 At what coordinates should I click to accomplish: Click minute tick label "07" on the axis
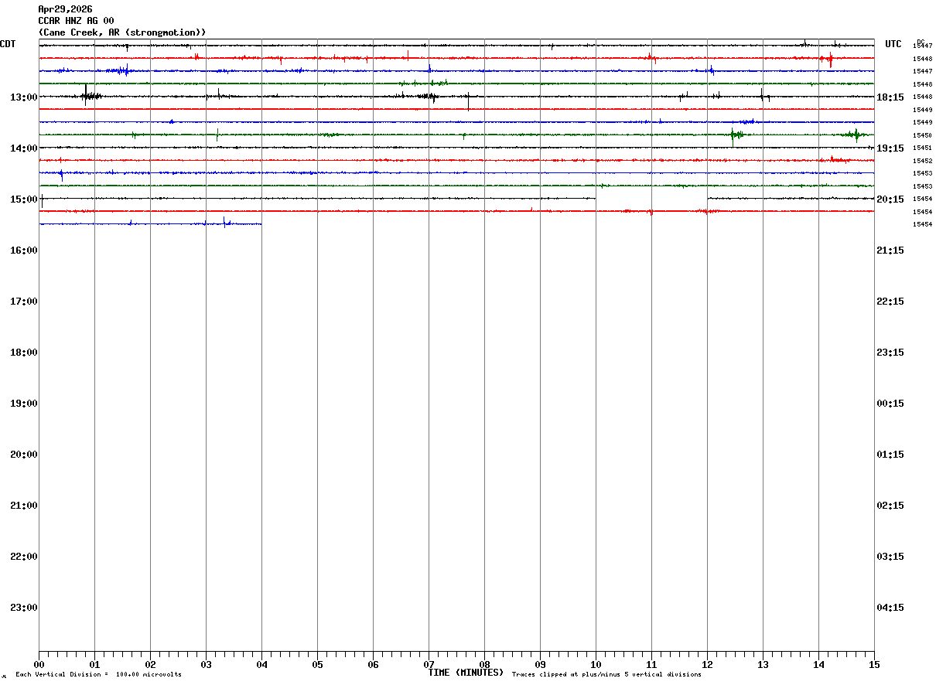[429, 664]
